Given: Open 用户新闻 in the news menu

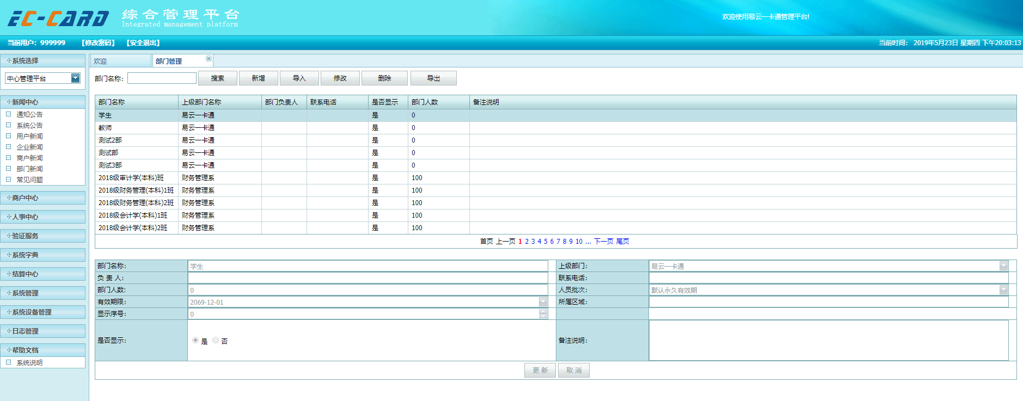Looking at the screenshot, I should (x=29, y=136).
